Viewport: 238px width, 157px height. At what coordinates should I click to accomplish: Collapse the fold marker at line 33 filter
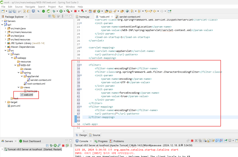[x=81, y=65]
